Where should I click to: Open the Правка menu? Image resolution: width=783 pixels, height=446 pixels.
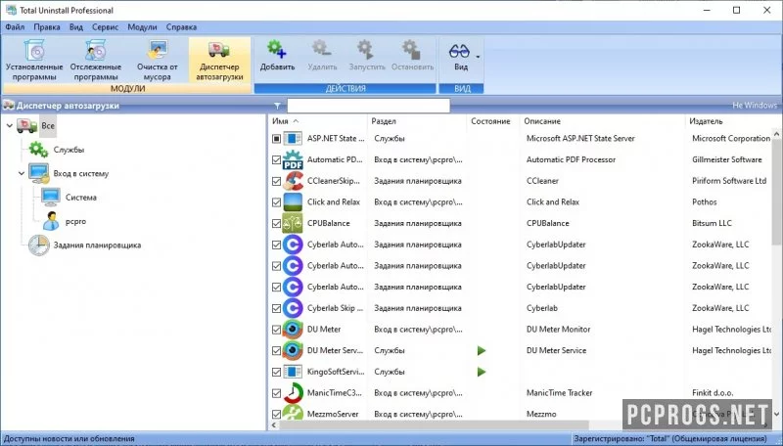click(47, 27)
